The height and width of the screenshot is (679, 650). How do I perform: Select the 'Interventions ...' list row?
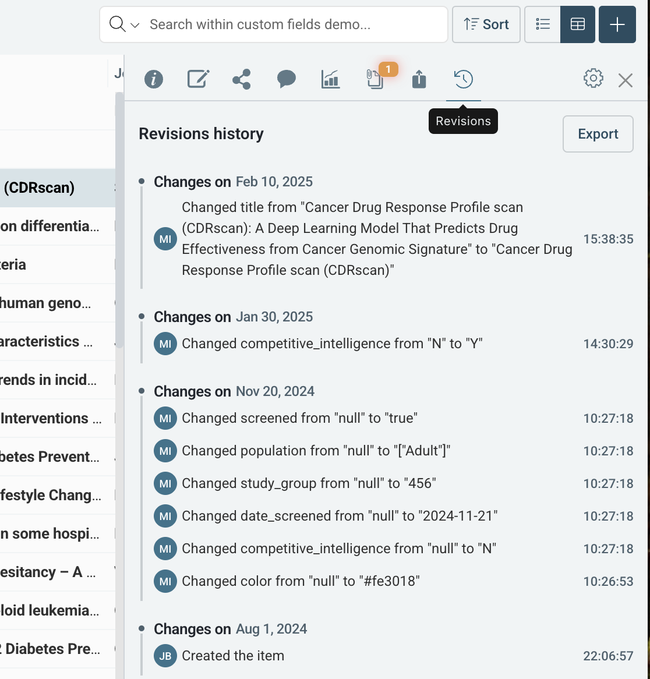58,418
